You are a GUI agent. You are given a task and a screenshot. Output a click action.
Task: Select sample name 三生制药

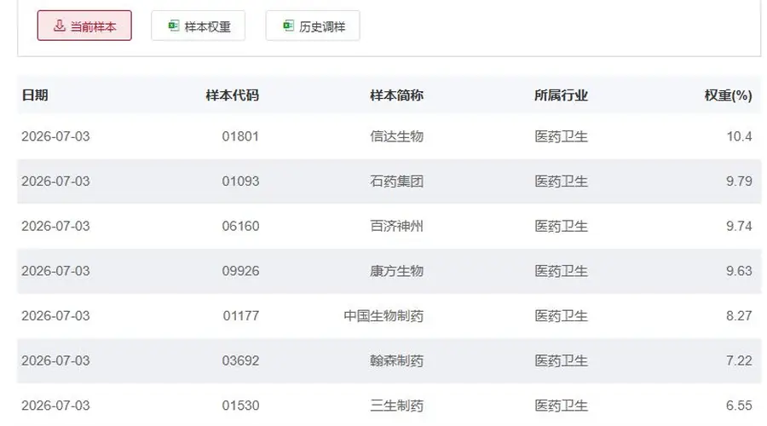[x=396, y=406]
